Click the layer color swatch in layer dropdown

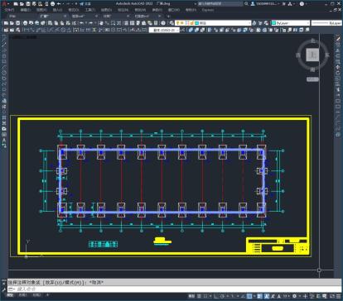196,23
